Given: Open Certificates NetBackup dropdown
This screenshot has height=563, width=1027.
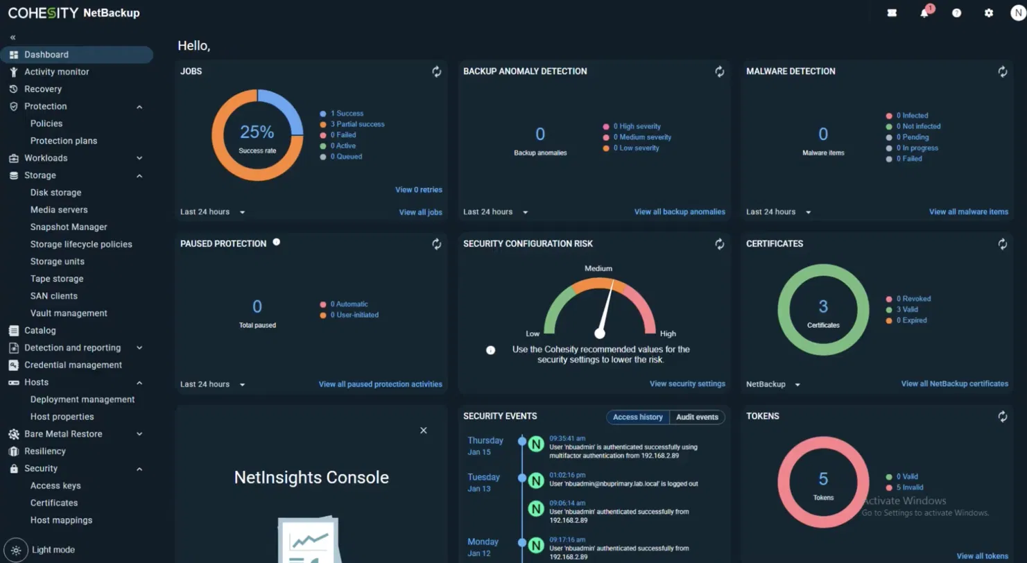Looking at the screenshot, I should [x=773, y=384].
